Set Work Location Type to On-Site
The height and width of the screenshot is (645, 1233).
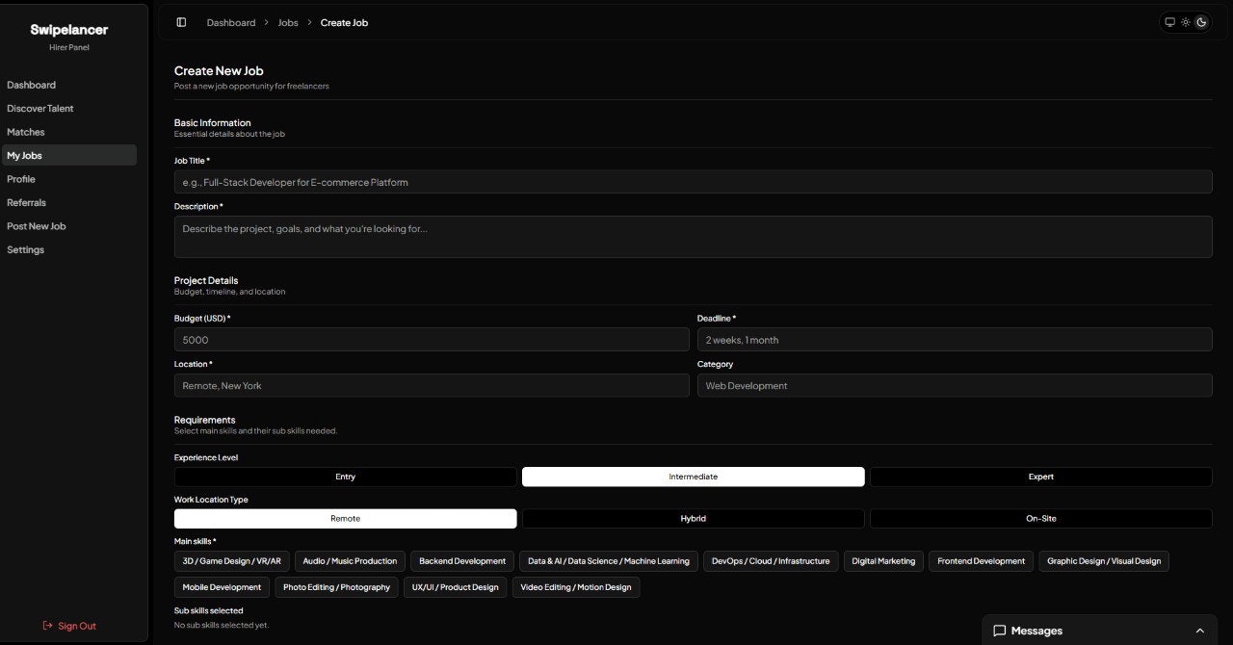1040,518
